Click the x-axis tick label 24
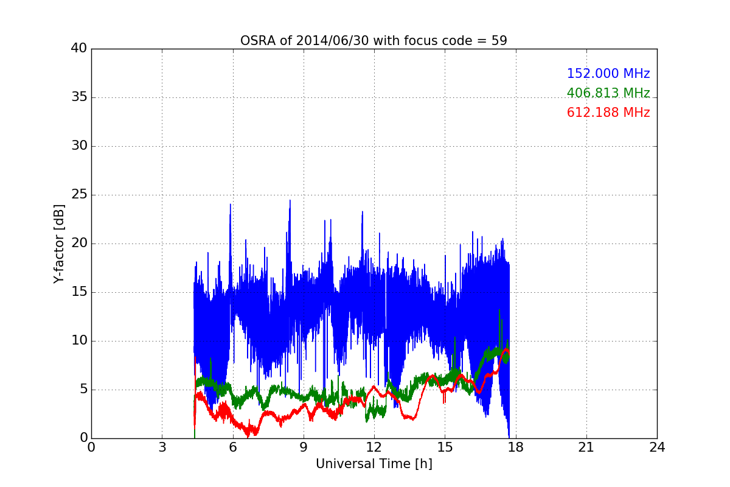Viewport: 730px width, 487px height. [x=657, y=447]
